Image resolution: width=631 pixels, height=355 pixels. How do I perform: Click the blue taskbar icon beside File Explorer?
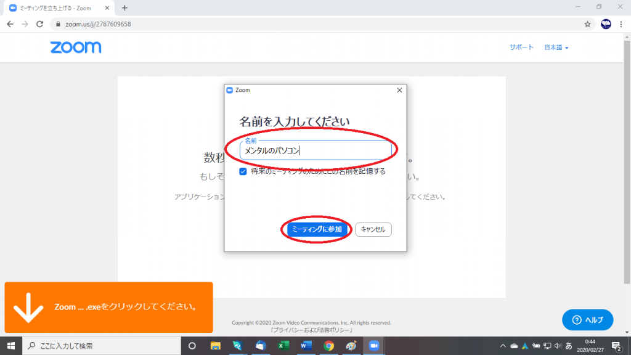click(237, 346)
